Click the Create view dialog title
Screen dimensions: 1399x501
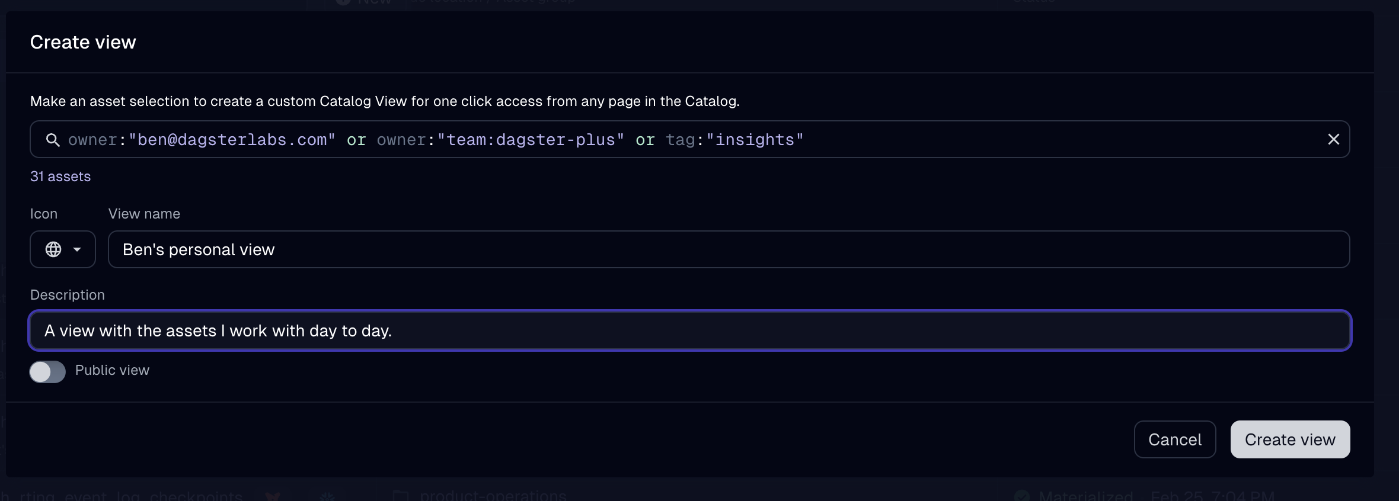coord(83,42)
